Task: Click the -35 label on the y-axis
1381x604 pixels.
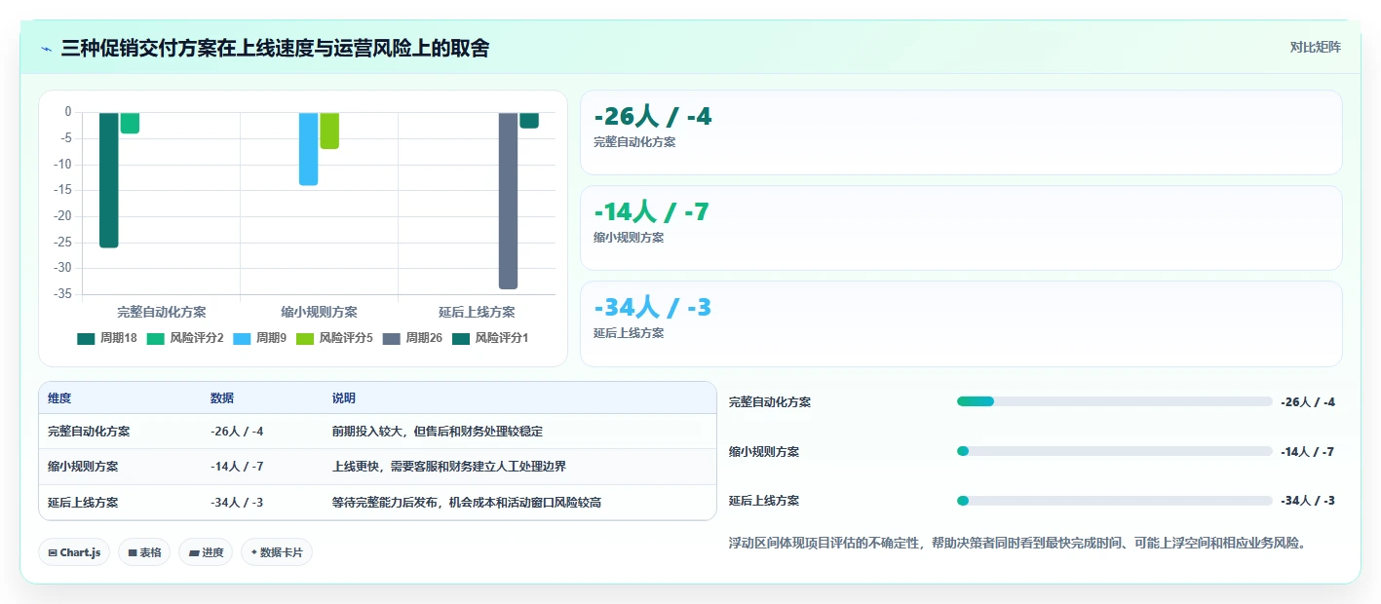Action: coord(62,294)
